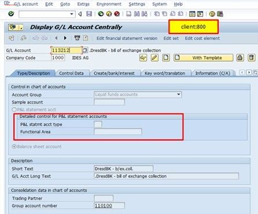Open the command field dropdown arrow

point(72,14)
